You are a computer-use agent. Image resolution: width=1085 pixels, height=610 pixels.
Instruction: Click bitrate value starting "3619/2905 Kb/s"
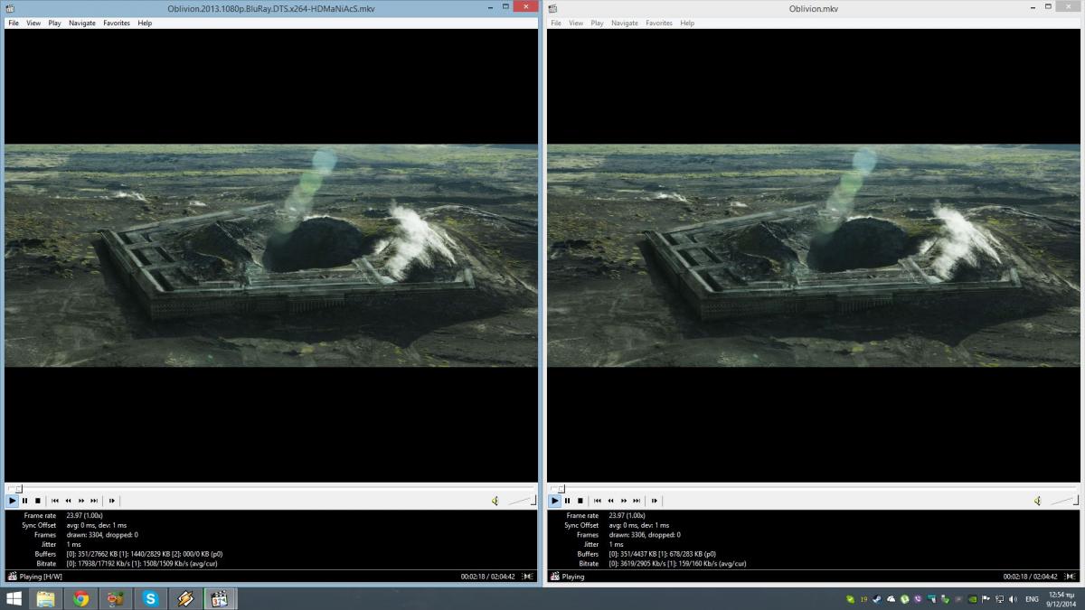tap(678, 564)
